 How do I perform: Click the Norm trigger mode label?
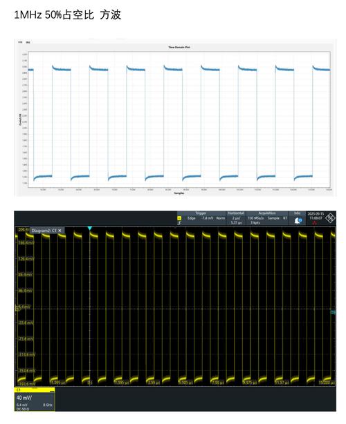(x=221, y=218)
